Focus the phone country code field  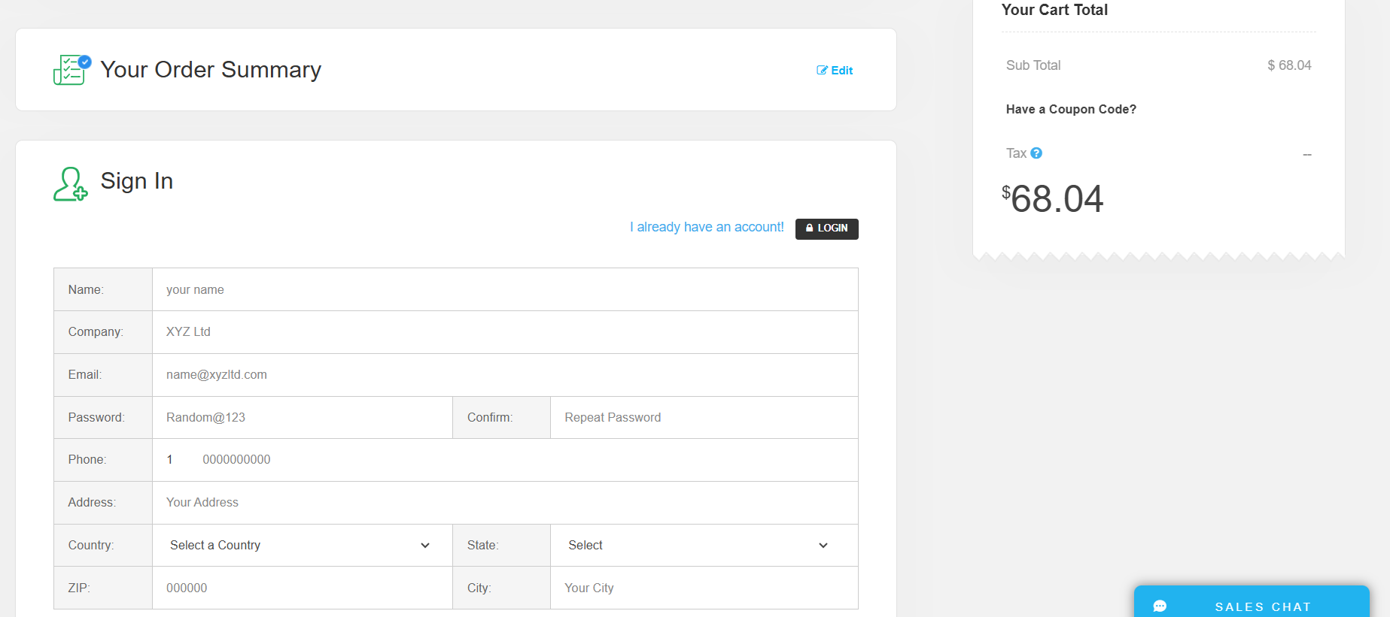(x=174, y=460)
